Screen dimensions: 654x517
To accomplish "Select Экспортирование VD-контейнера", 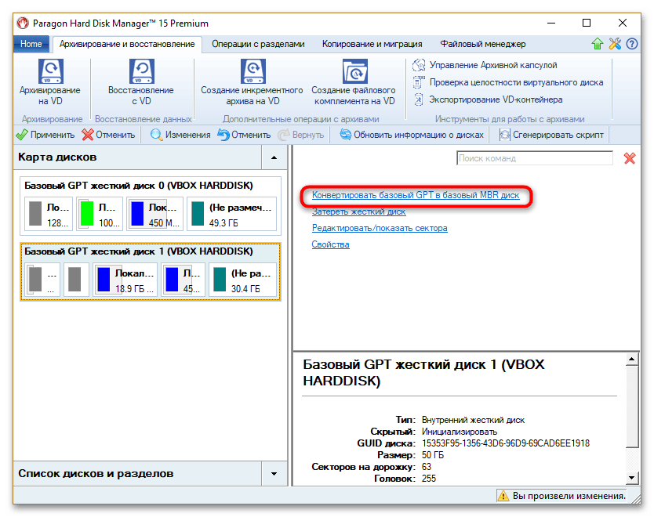I will tap(488, 99).
